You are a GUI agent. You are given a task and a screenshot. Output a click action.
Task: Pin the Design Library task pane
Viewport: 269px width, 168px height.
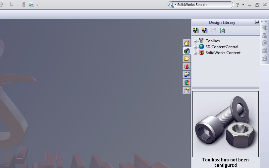[256, 22]
